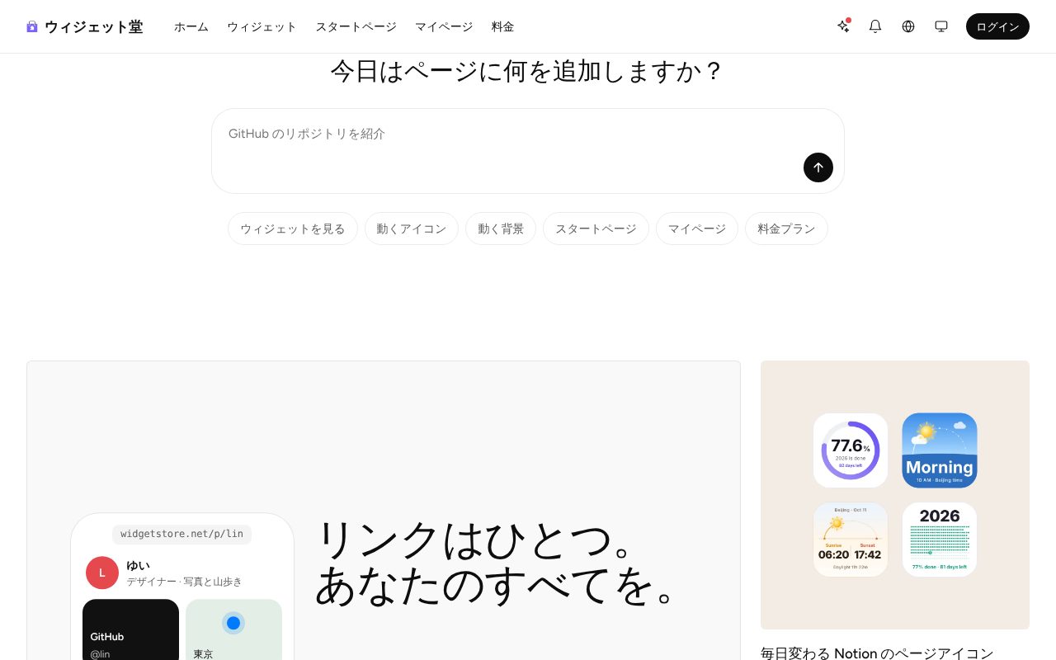Screen dimensions: 1056x660
Task: Click the ウィジェット堂 logo icon
Action: (32, 26)
